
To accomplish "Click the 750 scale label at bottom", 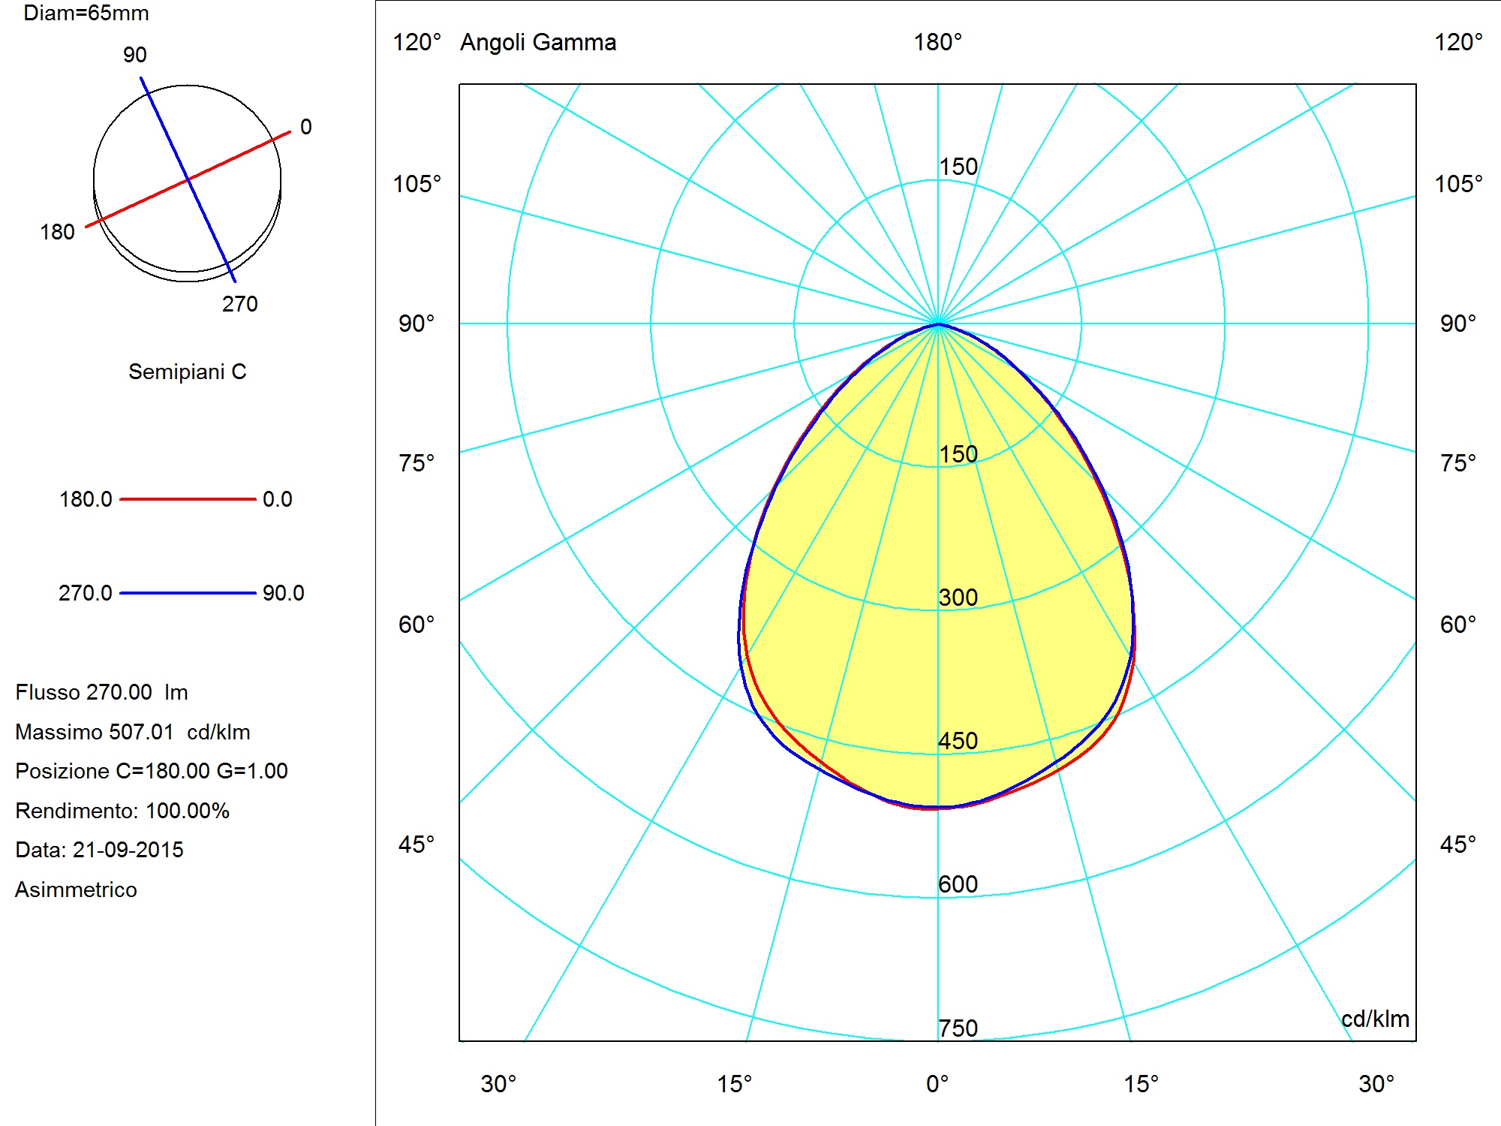I will click(x=958, y=1028).
